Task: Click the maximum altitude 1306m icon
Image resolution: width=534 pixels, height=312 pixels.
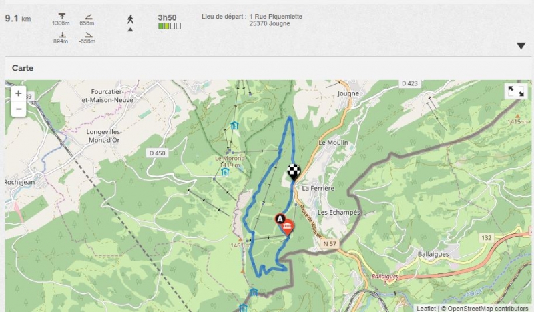Action: [x=61, y=16]
